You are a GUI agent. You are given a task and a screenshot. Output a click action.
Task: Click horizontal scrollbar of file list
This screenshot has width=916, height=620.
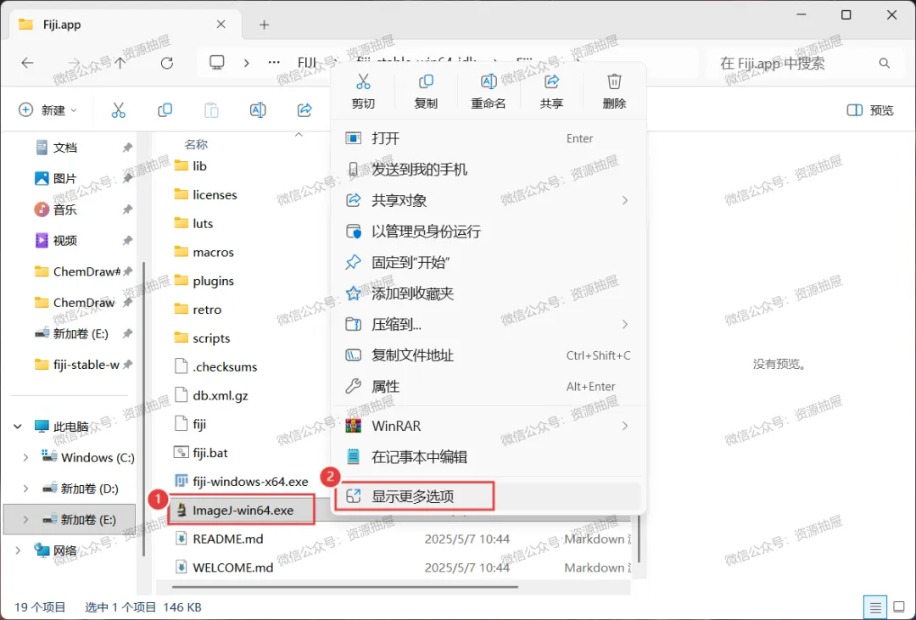(x=344, y=587)
